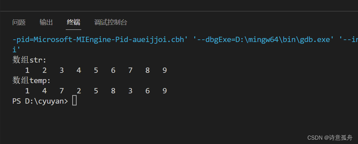Select the 终端 tab
Image resolution: width=358 pixels, height=144 pixels.
click(73, 22)
